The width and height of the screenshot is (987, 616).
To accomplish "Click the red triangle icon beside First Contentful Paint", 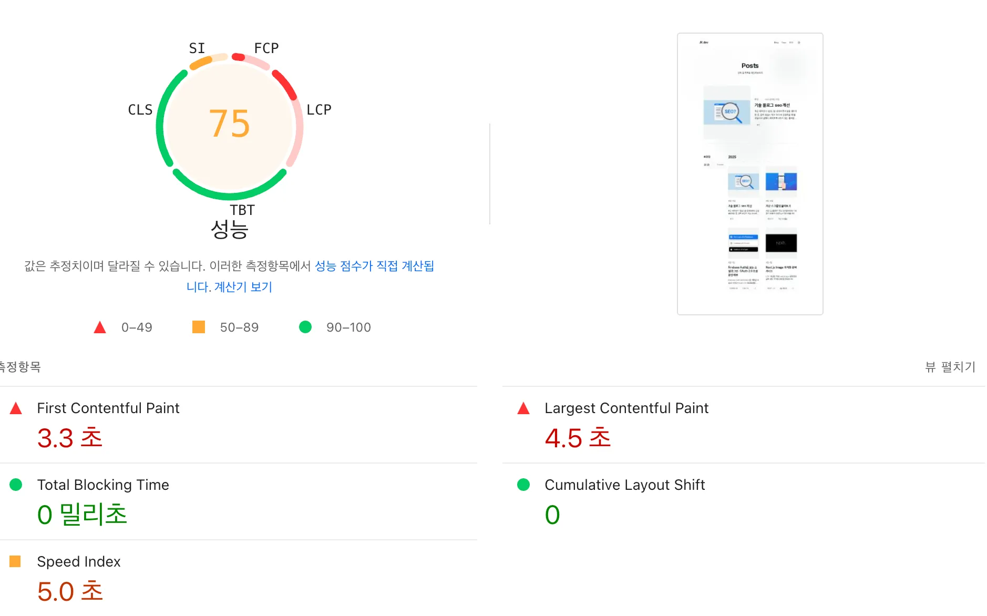I will [16, 407].
